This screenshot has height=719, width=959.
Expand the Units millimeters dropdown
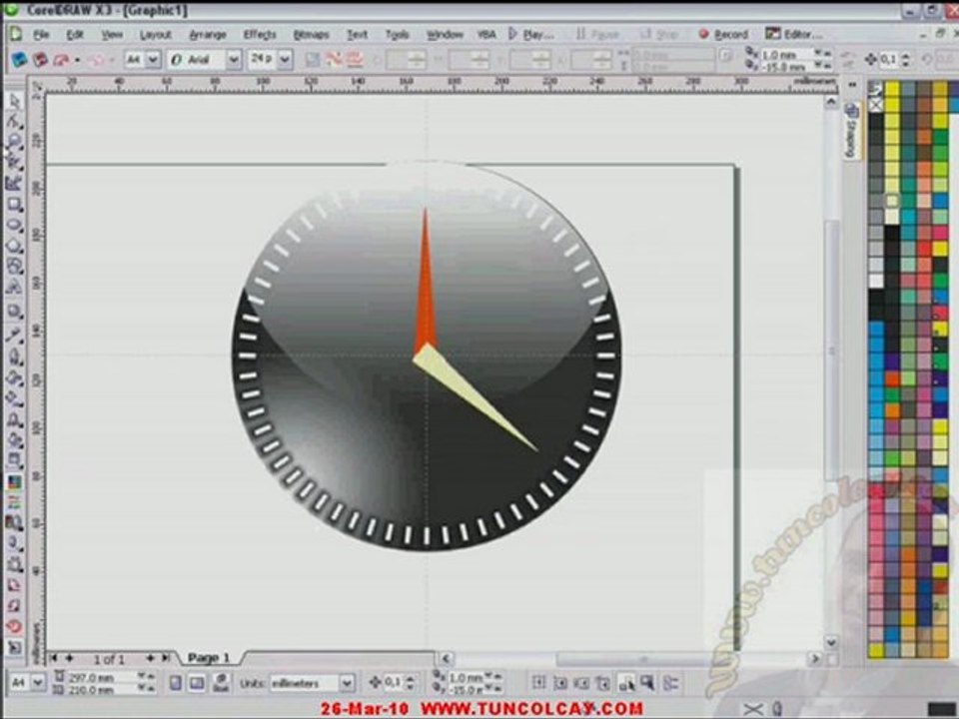[347, 682]
